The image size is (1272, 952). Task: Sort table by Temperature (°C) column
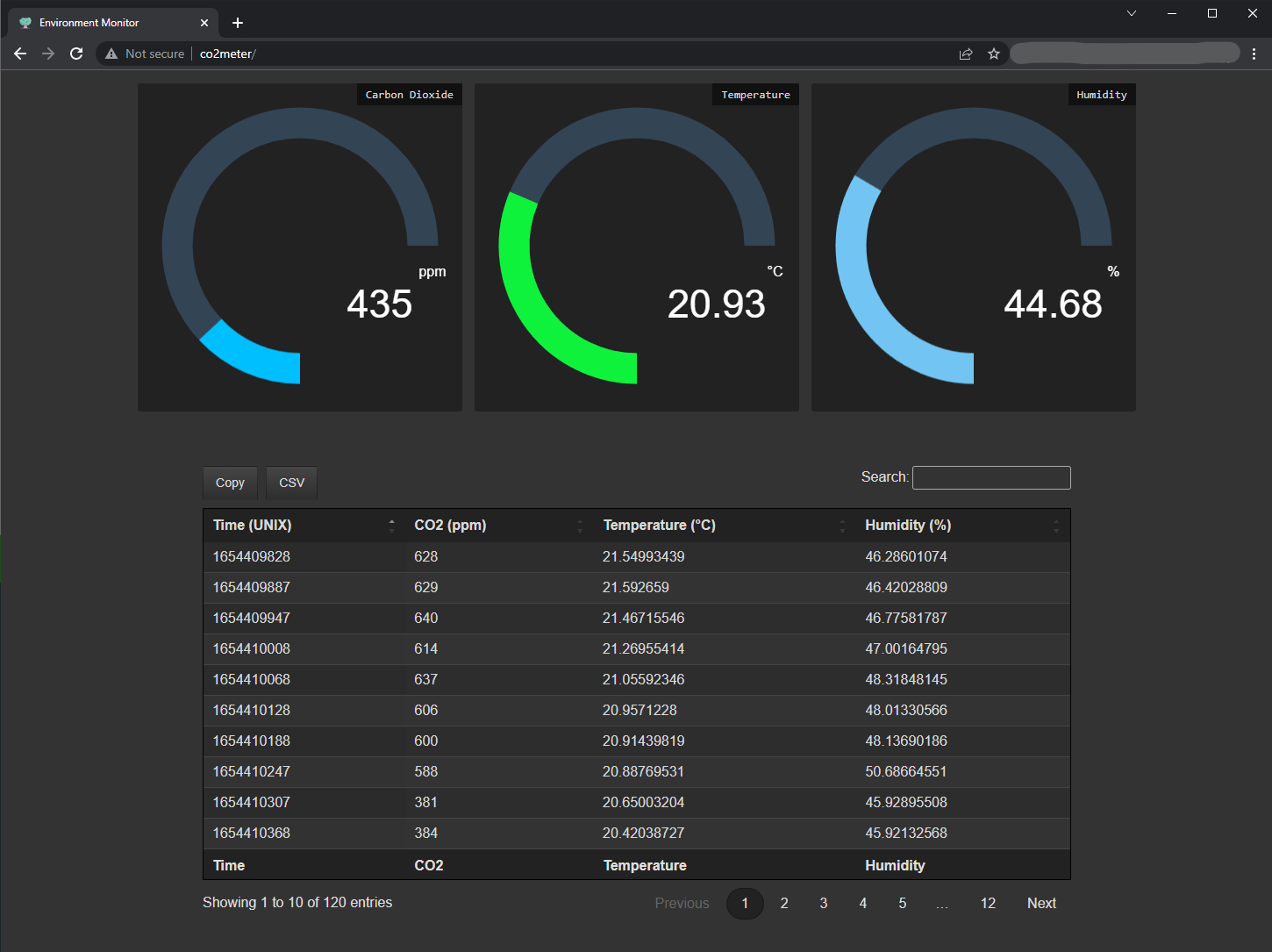(x=724, y=525)
